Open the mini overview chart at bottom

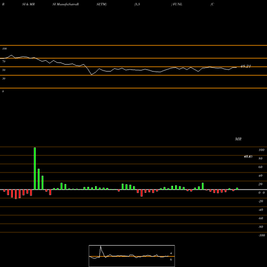click(x=132, y=256)
